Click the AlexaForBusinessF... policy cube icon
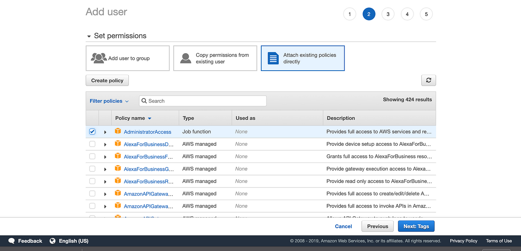 click(x=118, y=156)
